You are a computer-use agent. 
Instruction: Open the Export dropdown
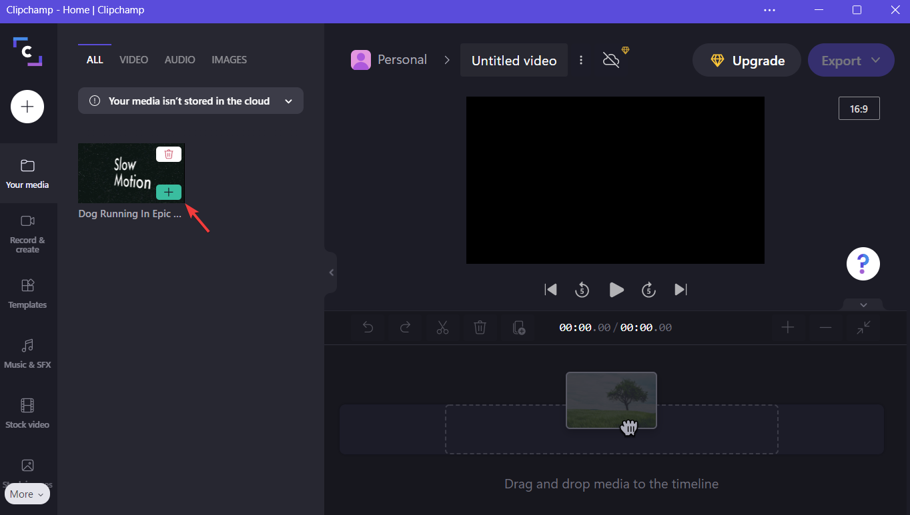pos(851,60)
